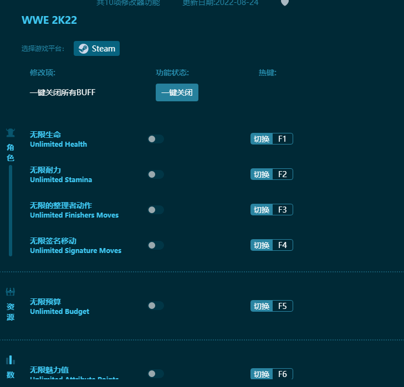Click the F1 hotkey field
This screenshot has height=387, width=404.
coord(283,139)
